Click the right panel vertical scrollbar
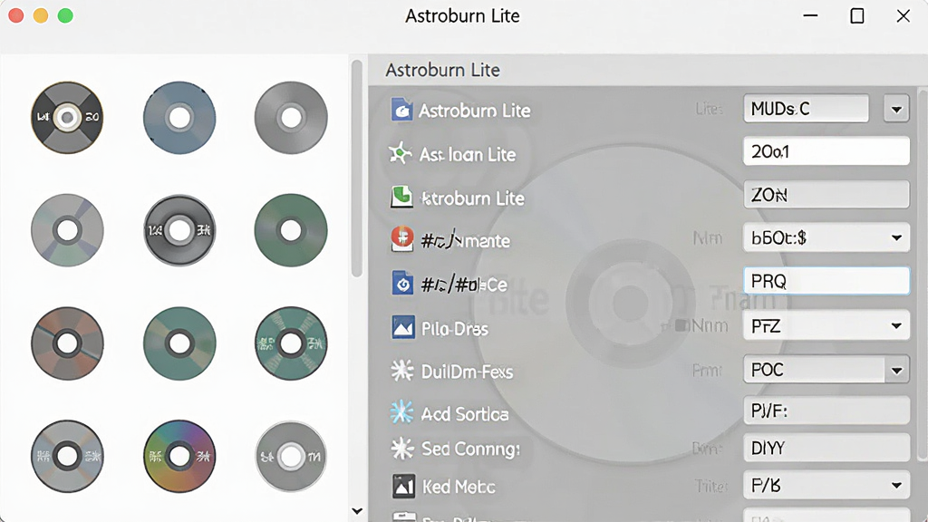The image size is (928, 522). [x=923, y=275]
